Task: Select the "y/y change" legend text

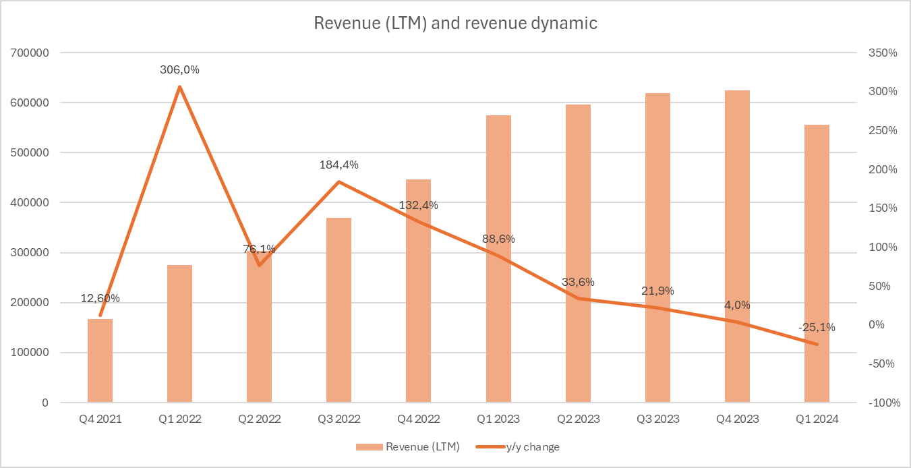Action: [x=533, y=446]
